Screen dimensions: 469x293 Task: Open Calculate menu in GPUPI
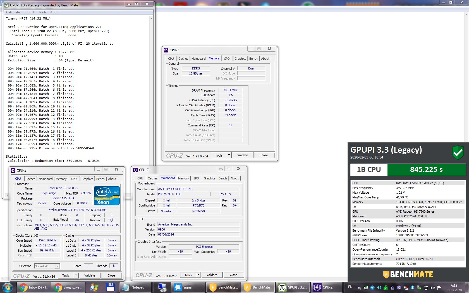pyautogui.click(x=13, y=12)
